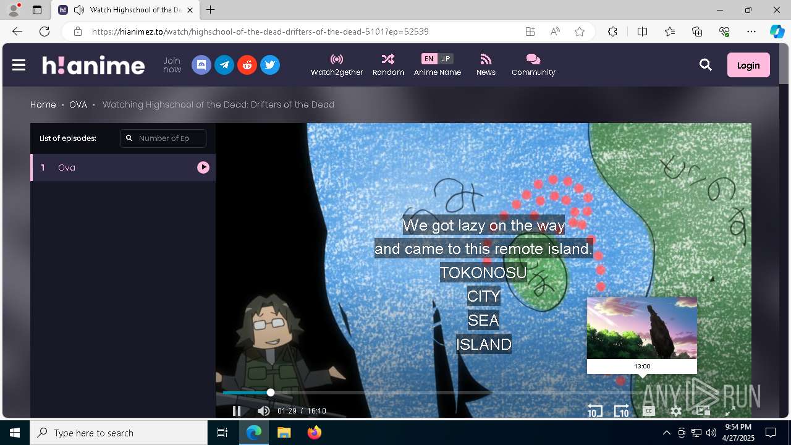Open the browser Extensions menu
Viewport: 791px width, 445px height.
coord(612,32)
